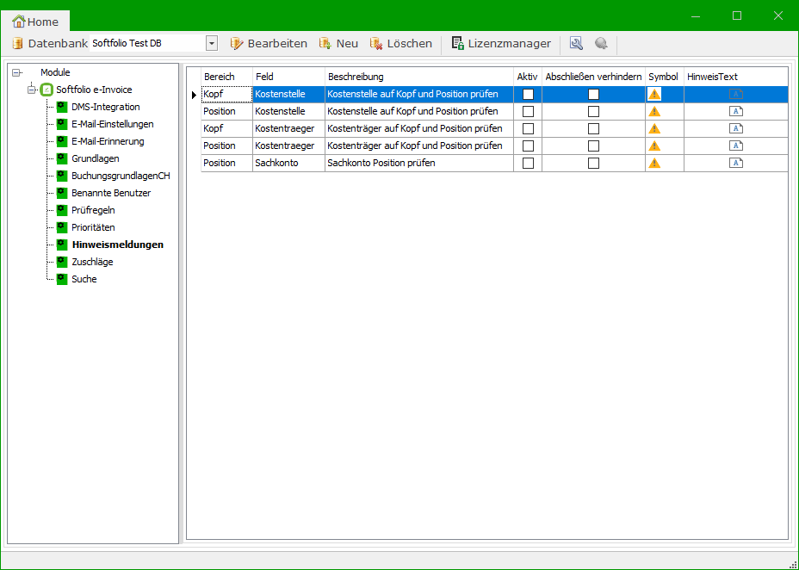Screen dimensions: 799x570
Task: Click the green Prüfregeln module icon
Action: (62, 210)
